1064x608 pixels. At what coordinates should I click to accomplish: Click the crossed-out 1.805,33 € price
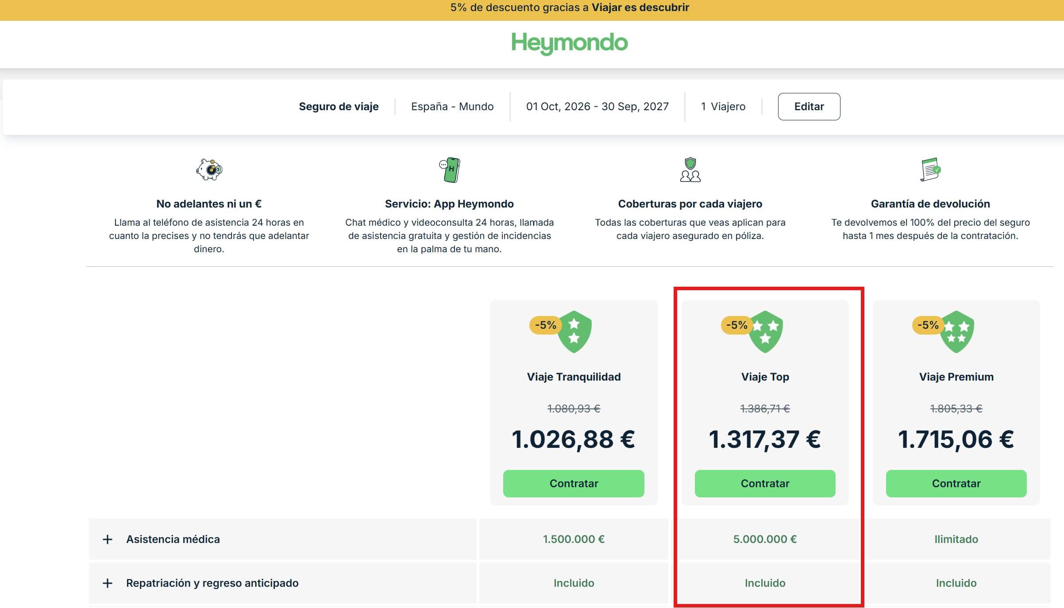point(956,409)
